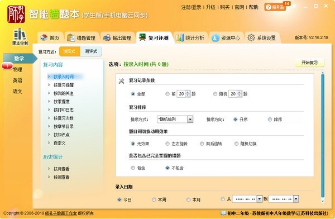Open 按月查看 history statistics
The height and width of the screenshot is (219, 335).
[x=61, y=169]
